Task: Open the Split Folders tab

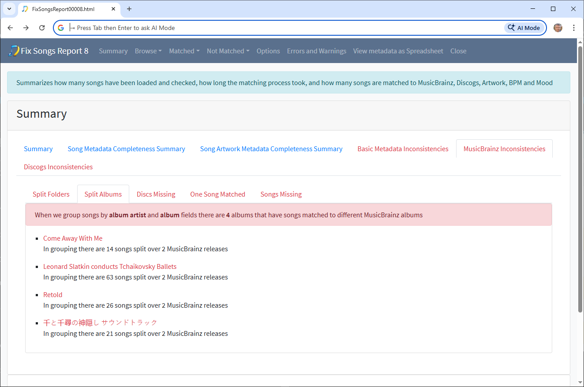Action: click(x=51, y=194)
